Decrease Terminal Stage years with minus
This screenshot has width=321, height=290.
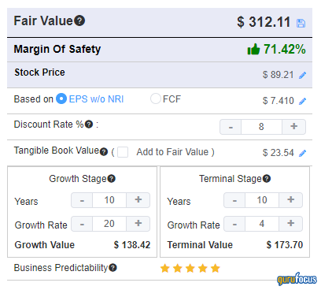coord(234,200)
